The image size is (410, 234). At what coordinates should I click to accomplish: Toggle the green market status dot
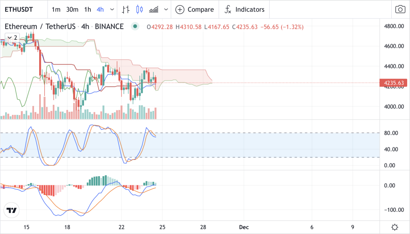[135, 26]
